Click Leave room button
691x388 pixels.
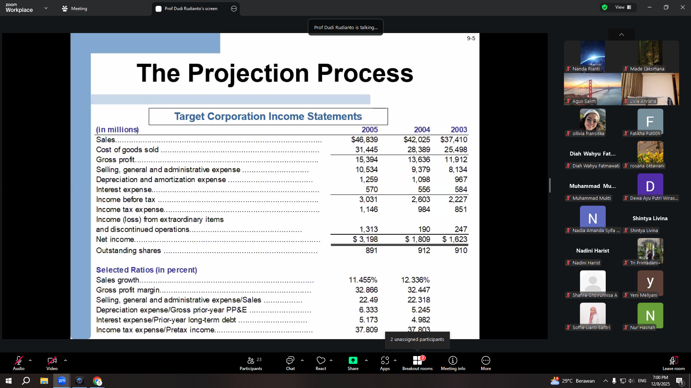(674, 363)
